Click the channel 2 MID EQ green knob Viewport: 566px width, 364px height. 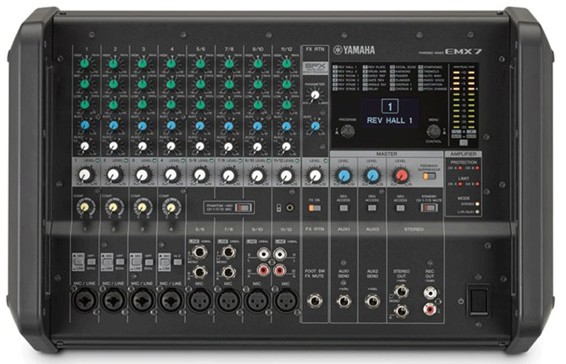pos(113,84)
